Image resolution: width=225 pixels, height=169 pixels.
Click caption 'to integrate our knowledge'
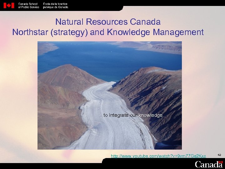133,115
